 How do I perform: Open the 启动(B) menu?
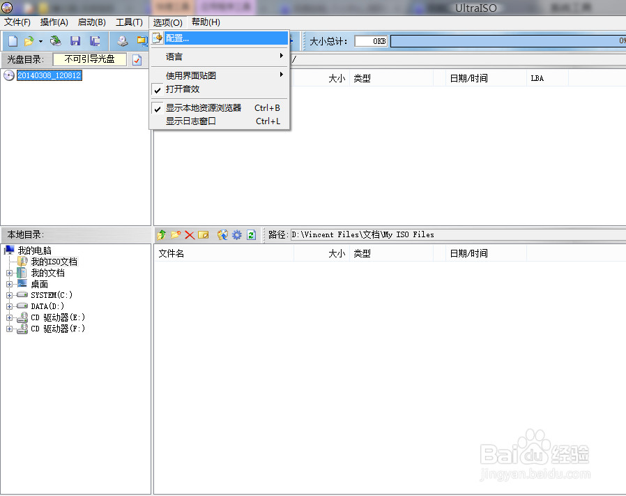click(92, 22)
